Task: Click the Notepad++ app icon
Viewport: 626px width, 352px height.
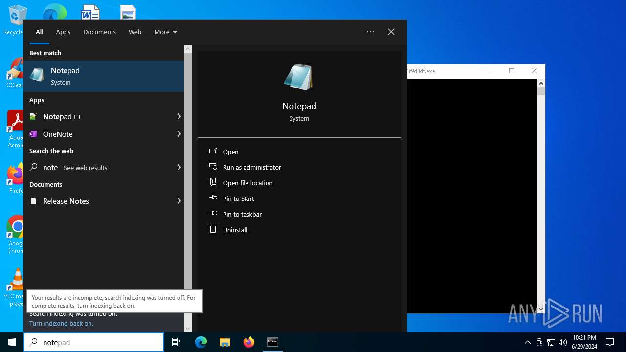Action: point(33,117)
